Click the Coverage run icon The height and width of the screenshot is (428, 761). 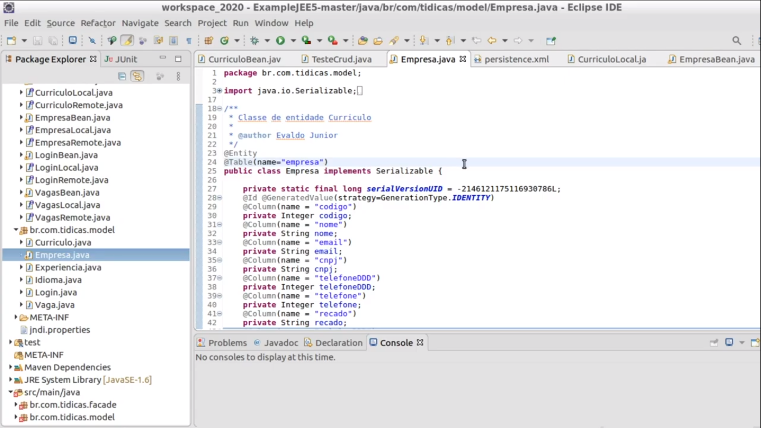(306, 41)
